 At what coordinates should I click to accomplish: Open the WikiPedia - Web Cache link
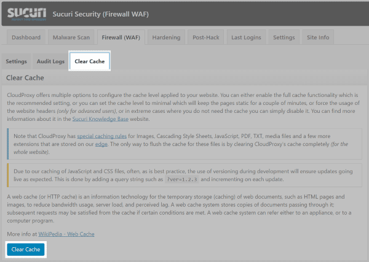(x=66, y=234)
